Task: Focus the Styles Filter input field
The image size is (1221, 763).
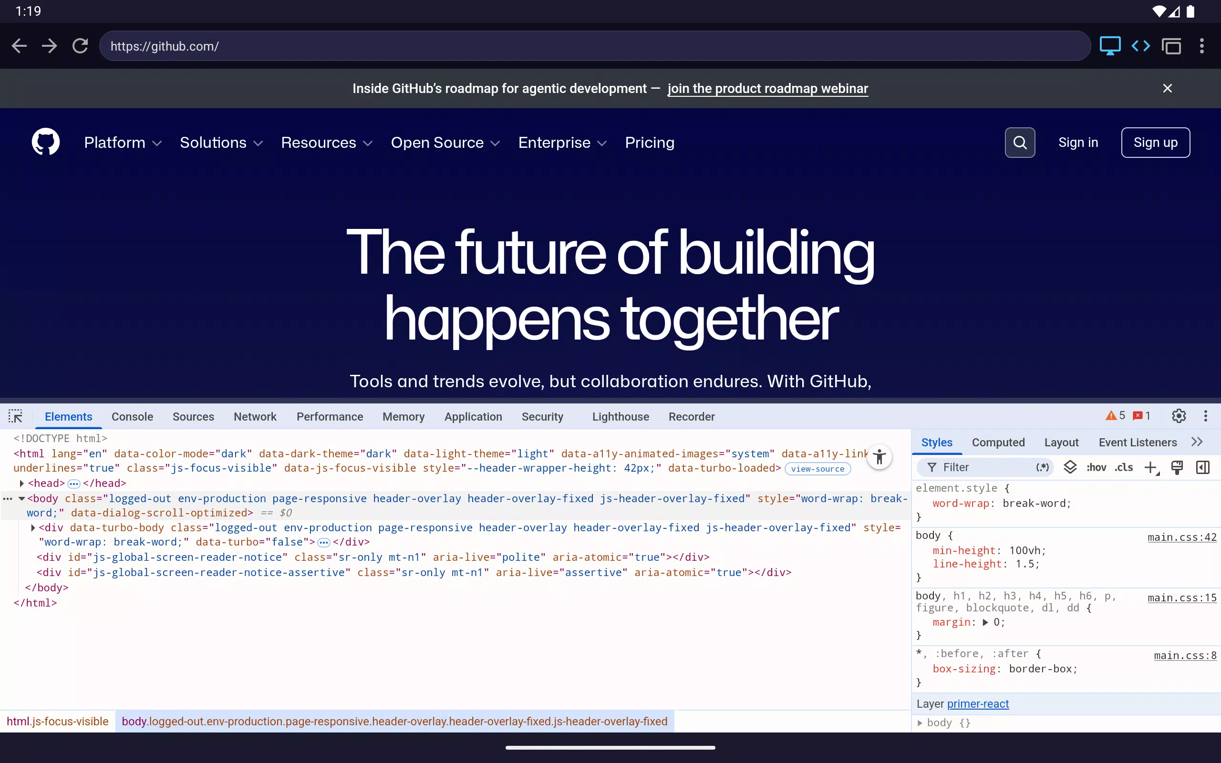Action: coord(985,467)
